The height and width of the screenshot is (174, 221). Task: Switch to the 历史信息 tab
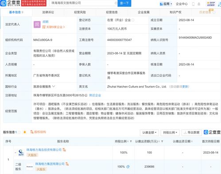click(x=207, y=12)
